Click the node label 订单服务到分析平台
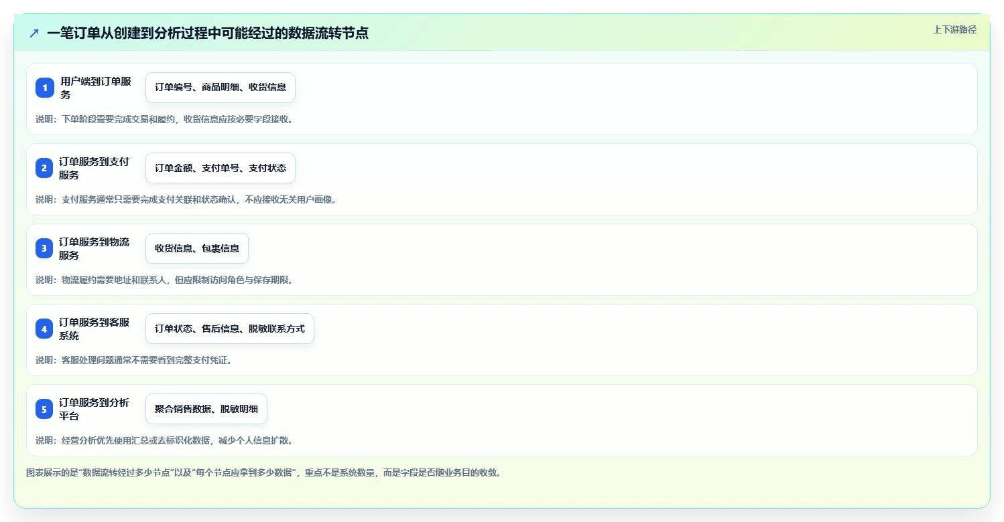 click(x=95, y=409)
